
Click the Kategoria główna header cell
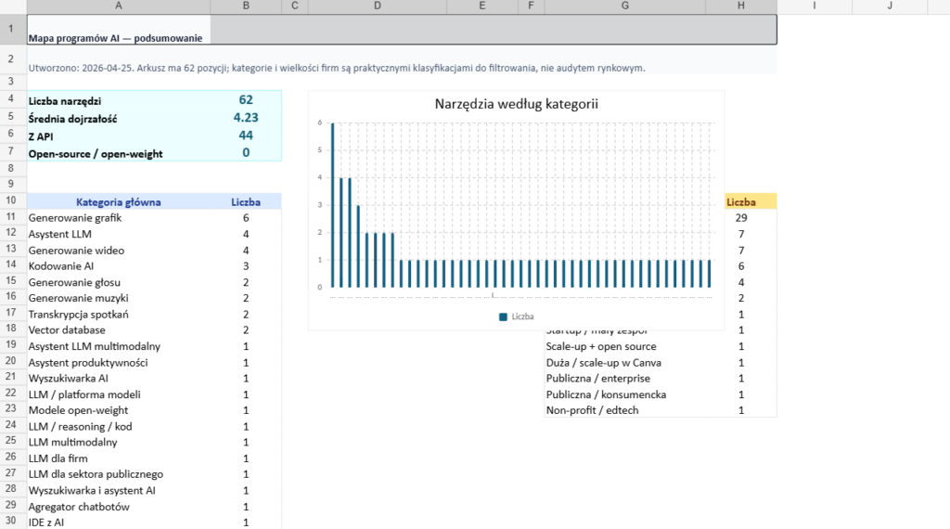pyautogui.click(x=119, y=201)
